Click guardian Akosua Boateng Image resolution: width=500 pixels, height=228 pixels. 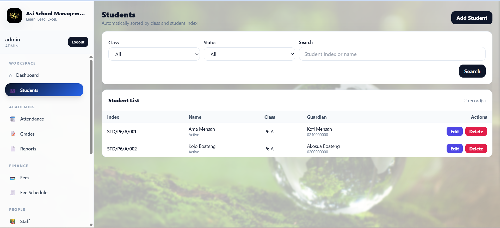(x=323, y=146)
